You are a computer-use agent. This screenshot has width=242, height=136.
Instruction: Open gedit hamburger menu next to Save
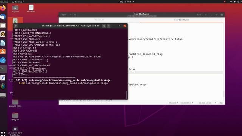pyautogui.click(x=206, y=15)
